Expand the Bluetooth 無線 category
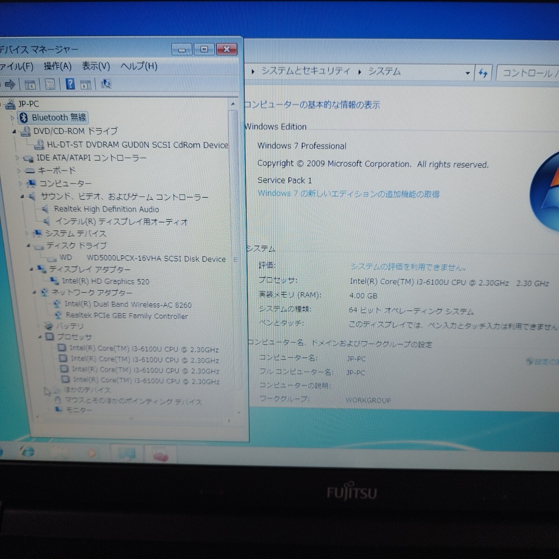 click(12, 117)
